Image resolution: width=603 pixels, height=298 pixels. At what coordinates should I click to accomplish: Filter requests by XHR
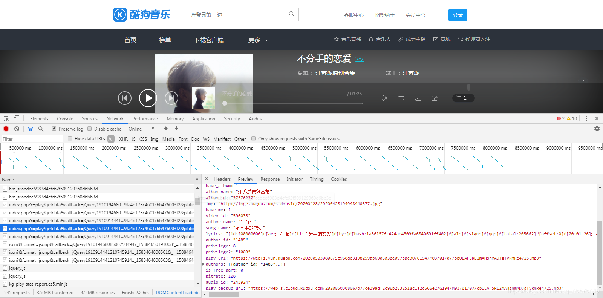124,139
